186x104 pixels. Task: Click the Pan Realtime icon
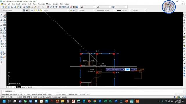pos(48,7)
